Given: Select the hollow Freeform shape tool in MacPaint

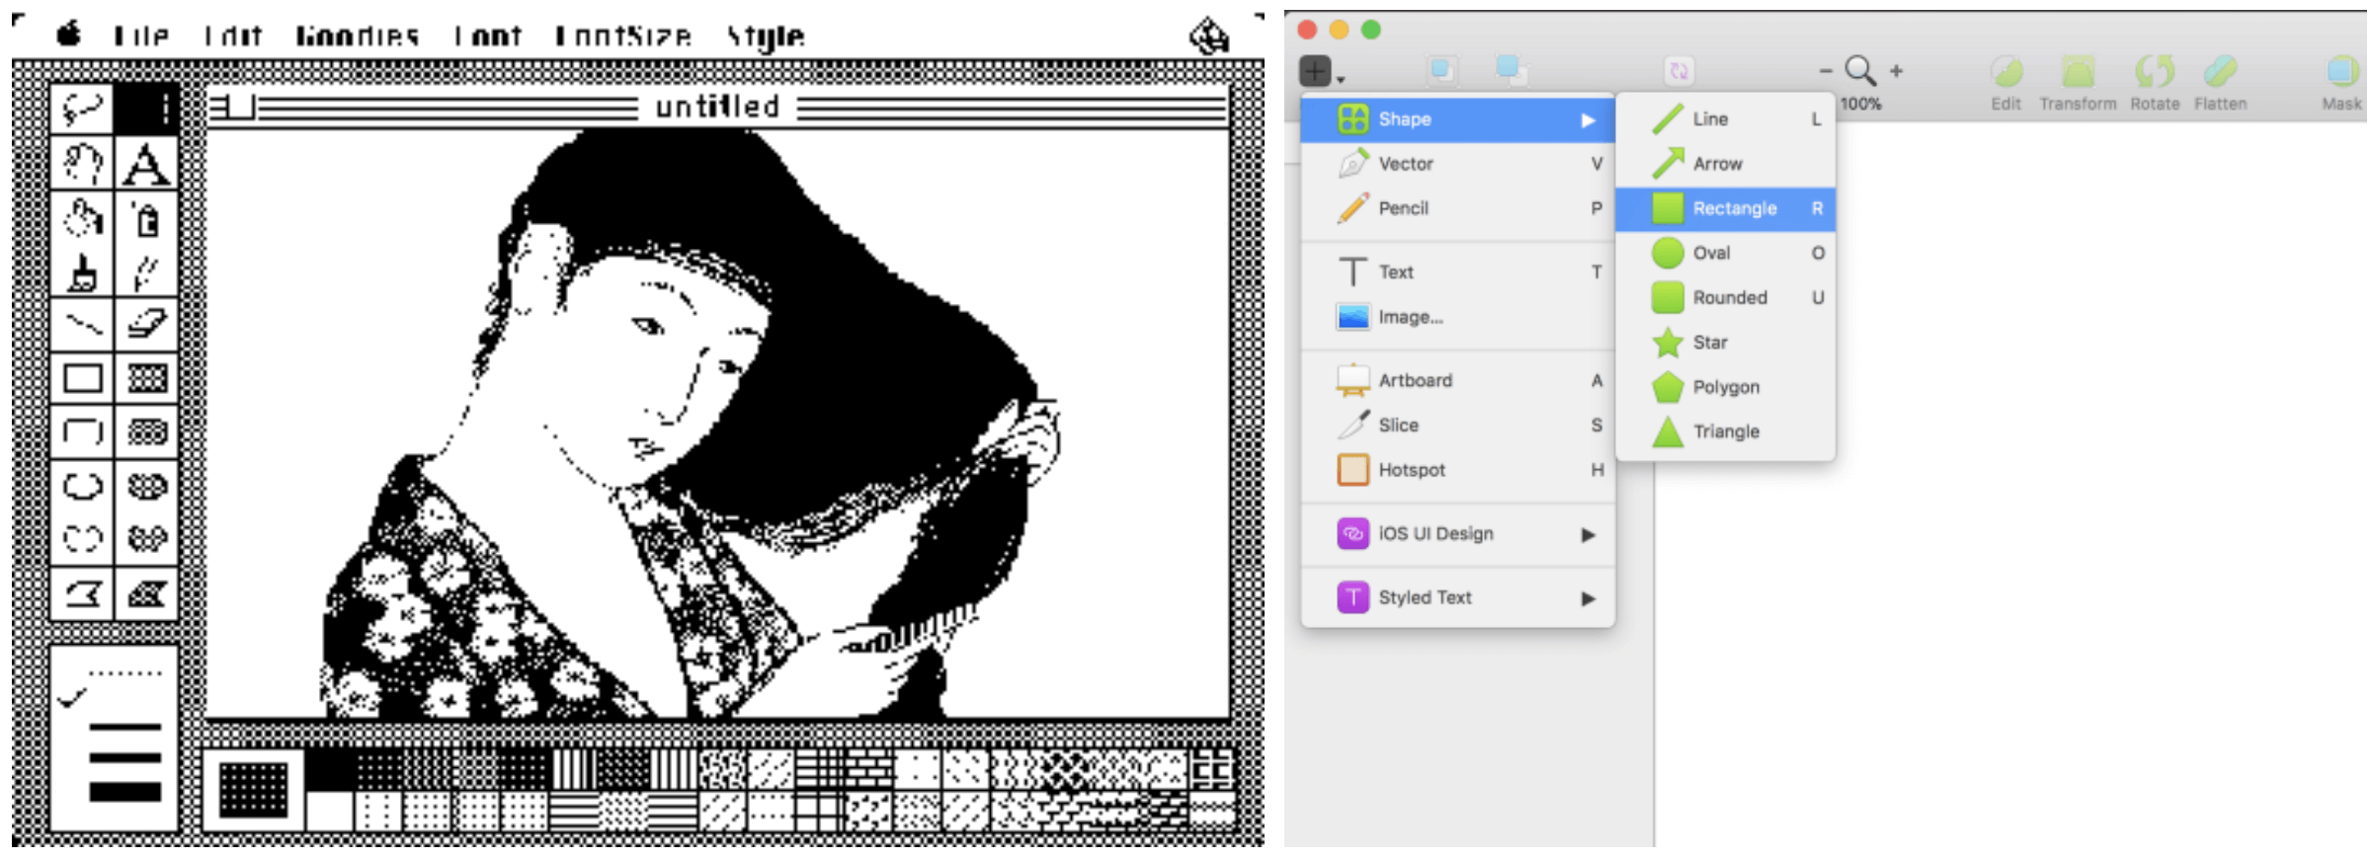Looking at the screenshot, I should tap(83, 539).
